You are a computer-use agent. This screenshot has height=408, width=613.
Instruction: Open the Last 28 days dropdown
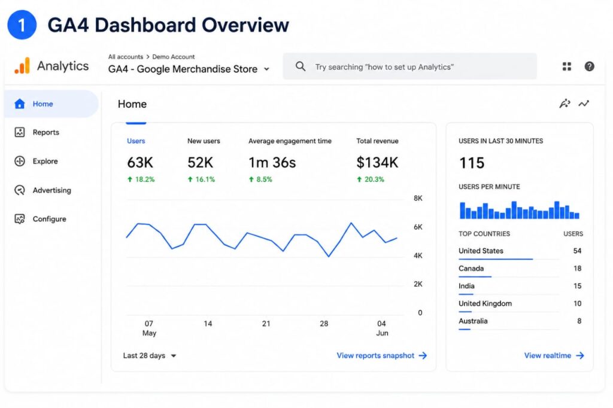pos(149,355)
